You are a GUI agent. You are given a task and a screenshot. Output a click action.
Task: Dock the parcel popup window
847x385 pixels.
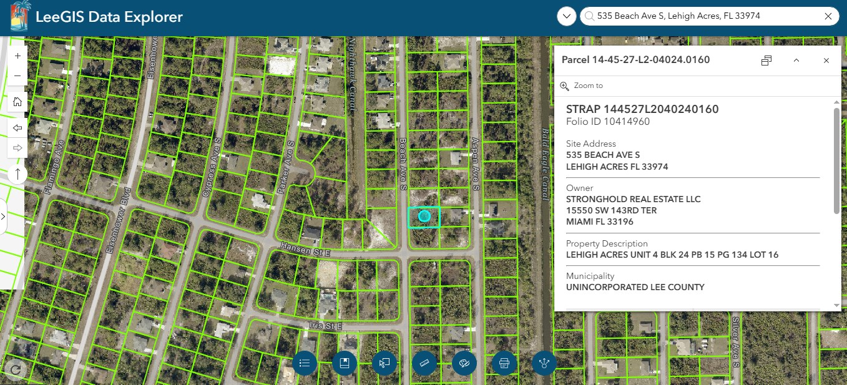[766, 61]
